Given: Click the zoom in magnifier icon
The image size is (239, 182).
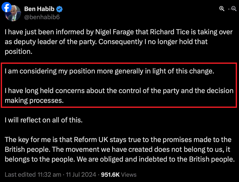Looking at the screenshot, I should click(222, 9).
